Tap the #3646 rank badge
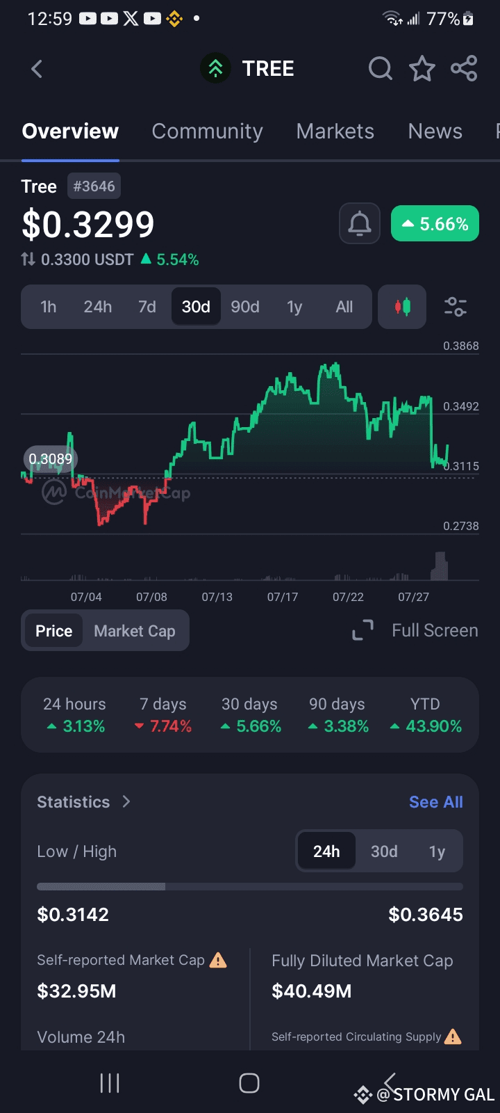The width and height of the screenshot is (500, 1113). click(94, 186)
